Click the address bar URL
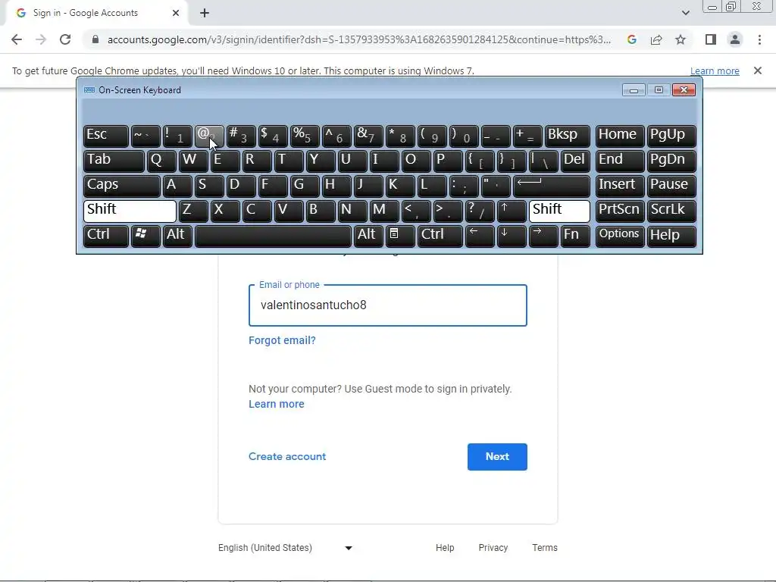The width and height of the screenshot is (776, 582). click(358, 39)
